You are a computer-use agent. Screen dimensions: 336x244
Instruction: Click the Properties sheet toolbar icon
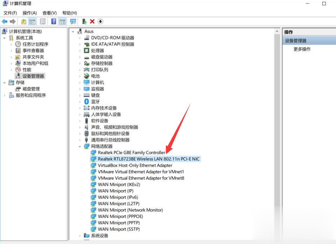[x=43, y=21]
